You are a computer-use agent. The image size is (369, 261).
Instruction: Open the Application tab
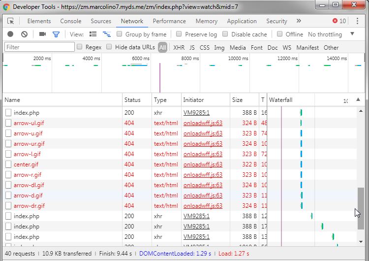(x=242, y=21)
